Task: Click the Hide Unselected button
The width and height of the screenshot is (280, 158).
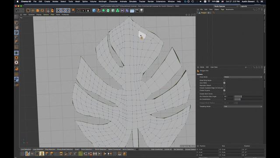Action: tap(157, 149)
